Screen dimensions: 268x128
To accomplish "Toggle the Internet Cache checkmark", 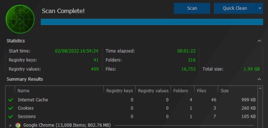I will tap(10, 100).
